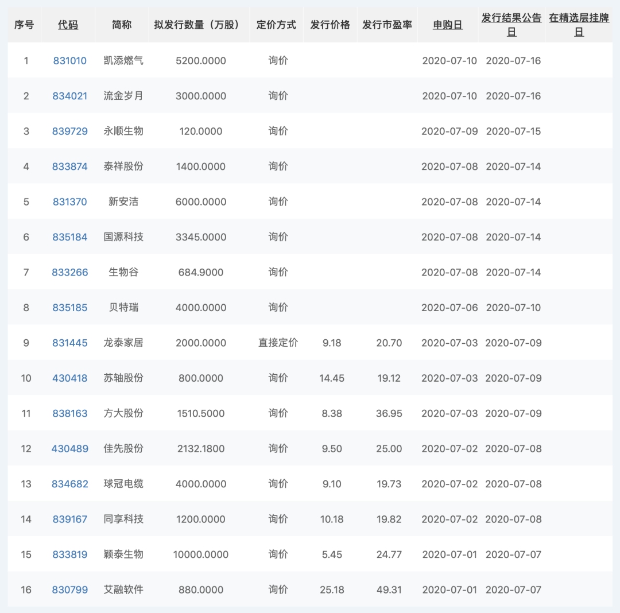The image size is (620, 613).
Task: Click code 839729 for 永顺生物
Action: point(70,131)
